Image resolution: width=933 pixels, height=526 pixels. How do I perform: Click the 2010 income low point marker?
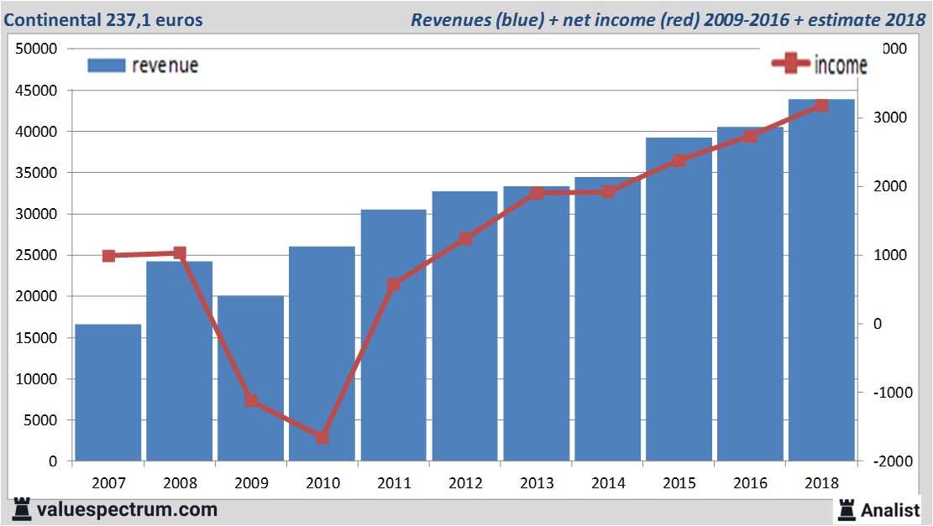coord(322,437)
